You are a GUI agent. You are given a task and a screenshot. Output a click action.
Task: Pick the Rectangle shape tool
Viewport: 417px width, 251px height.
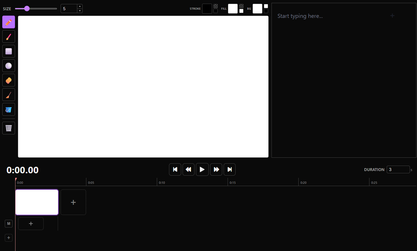pyautogui.click(x=8, y=51)
